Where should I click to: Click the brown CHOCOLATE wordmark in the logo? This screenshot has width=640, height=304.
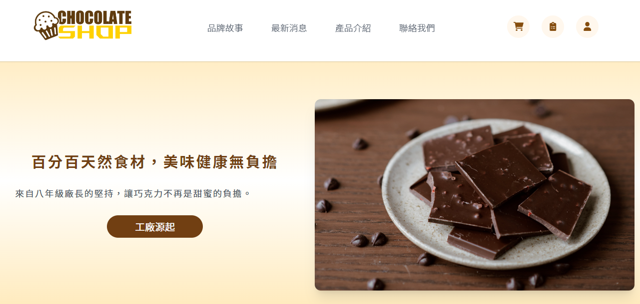click(95, 18)
